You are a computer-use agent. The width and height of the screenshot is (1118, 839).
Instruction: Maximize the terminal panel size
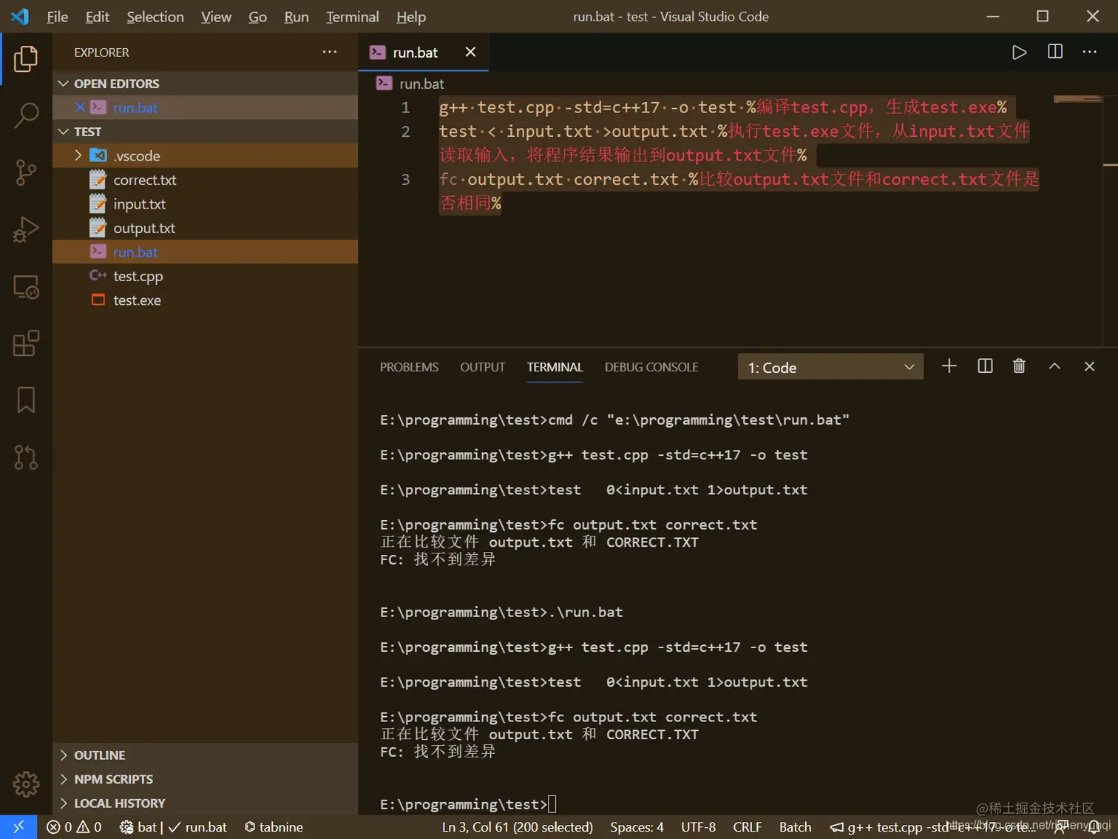coord(1054,366)
